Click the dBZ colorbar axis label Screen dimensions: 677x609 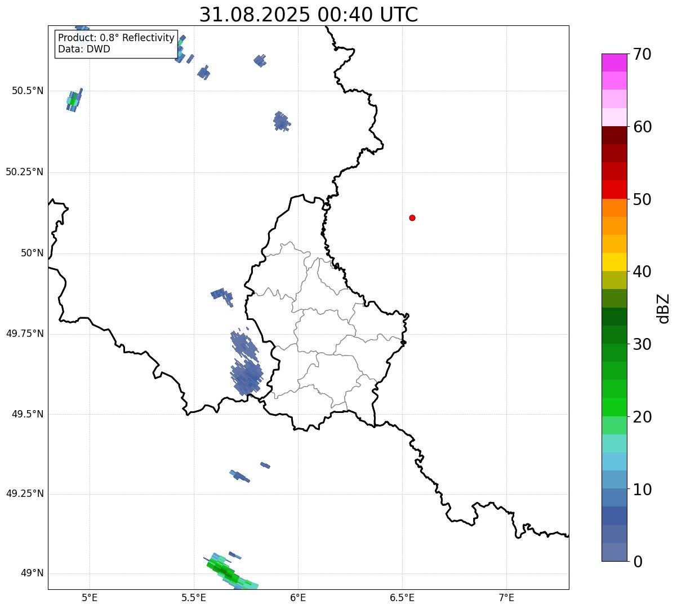664,308
